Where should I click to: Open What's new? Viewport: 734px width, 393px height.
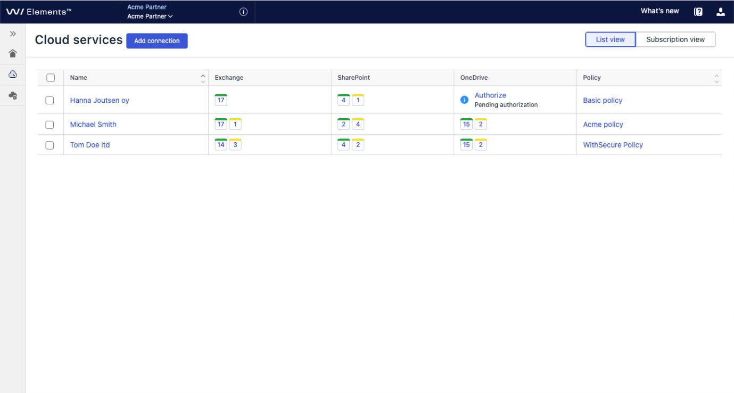[660, 11]
